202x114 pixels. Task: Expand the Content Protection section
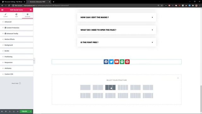pos(16,28)
